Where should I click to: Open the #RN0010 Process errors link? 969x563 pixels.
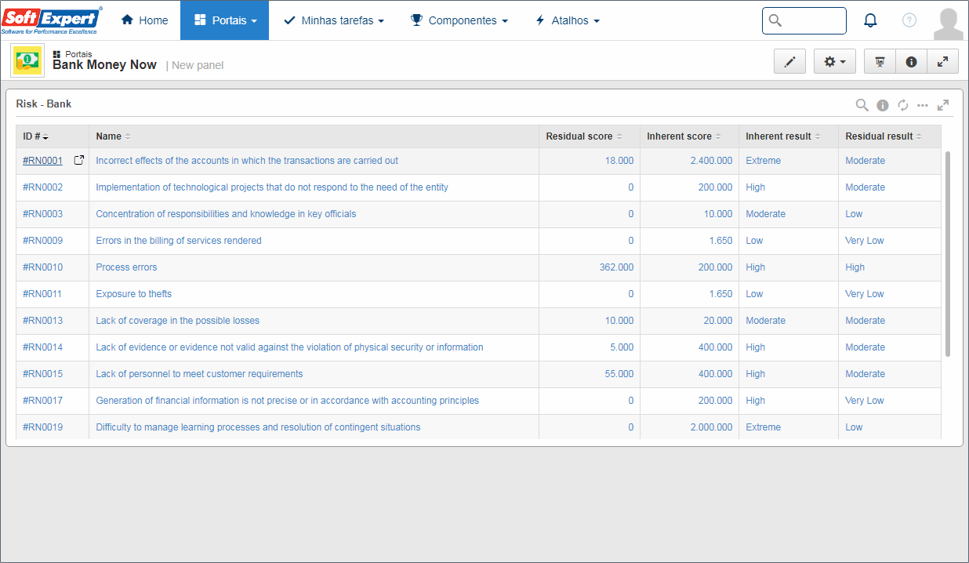126,267
